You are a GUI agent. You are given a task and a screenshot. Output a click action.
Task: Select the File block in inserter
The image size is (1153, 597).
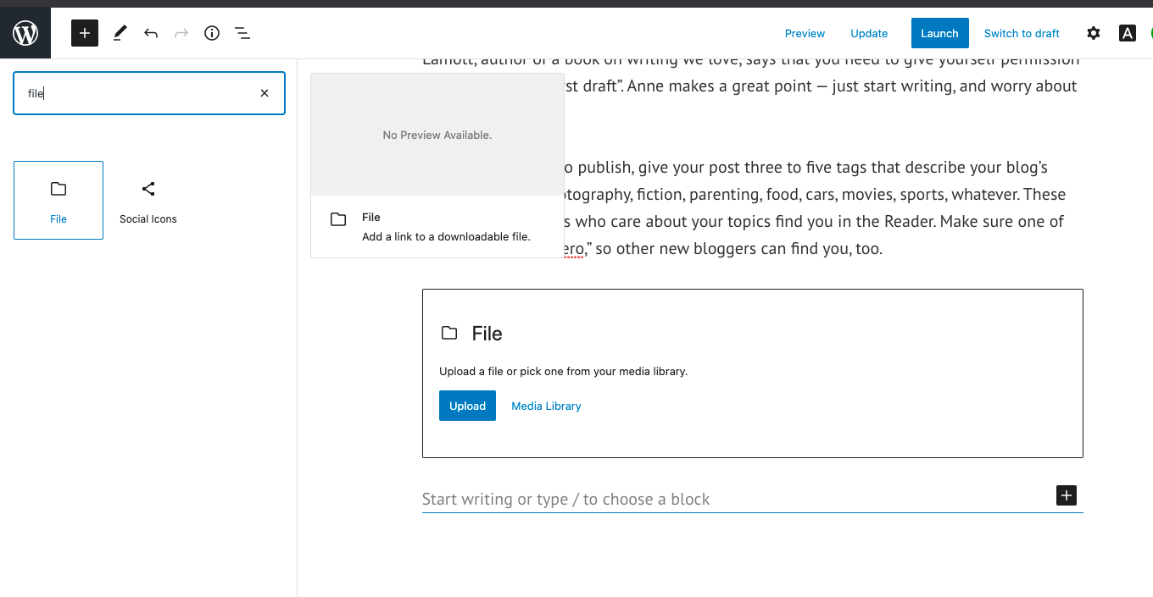pyautogui.click(x=58, y=200)
